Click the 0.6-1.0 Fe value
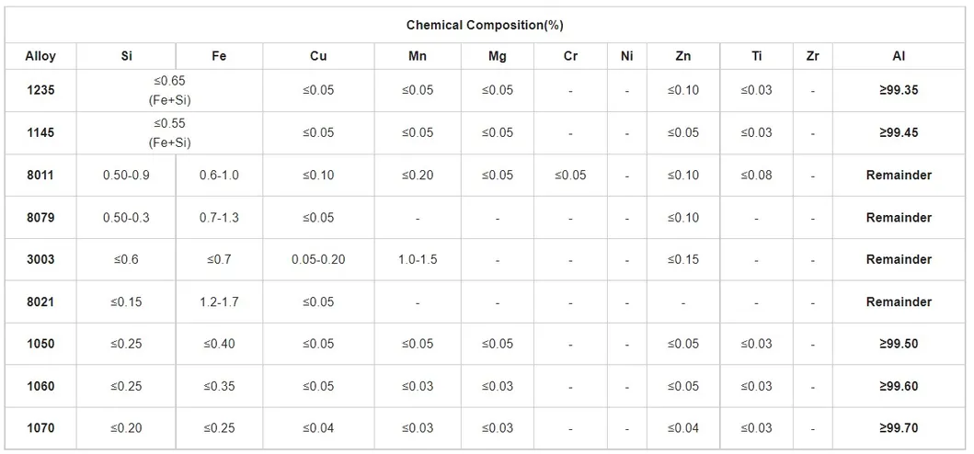Screen dimensions: 974x454 click(218, 176)
